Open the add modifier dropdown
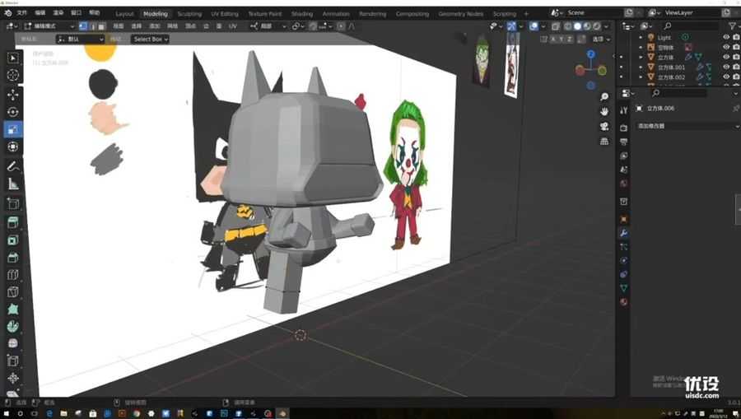Screen dimensions: 741x419 (687, 126)
